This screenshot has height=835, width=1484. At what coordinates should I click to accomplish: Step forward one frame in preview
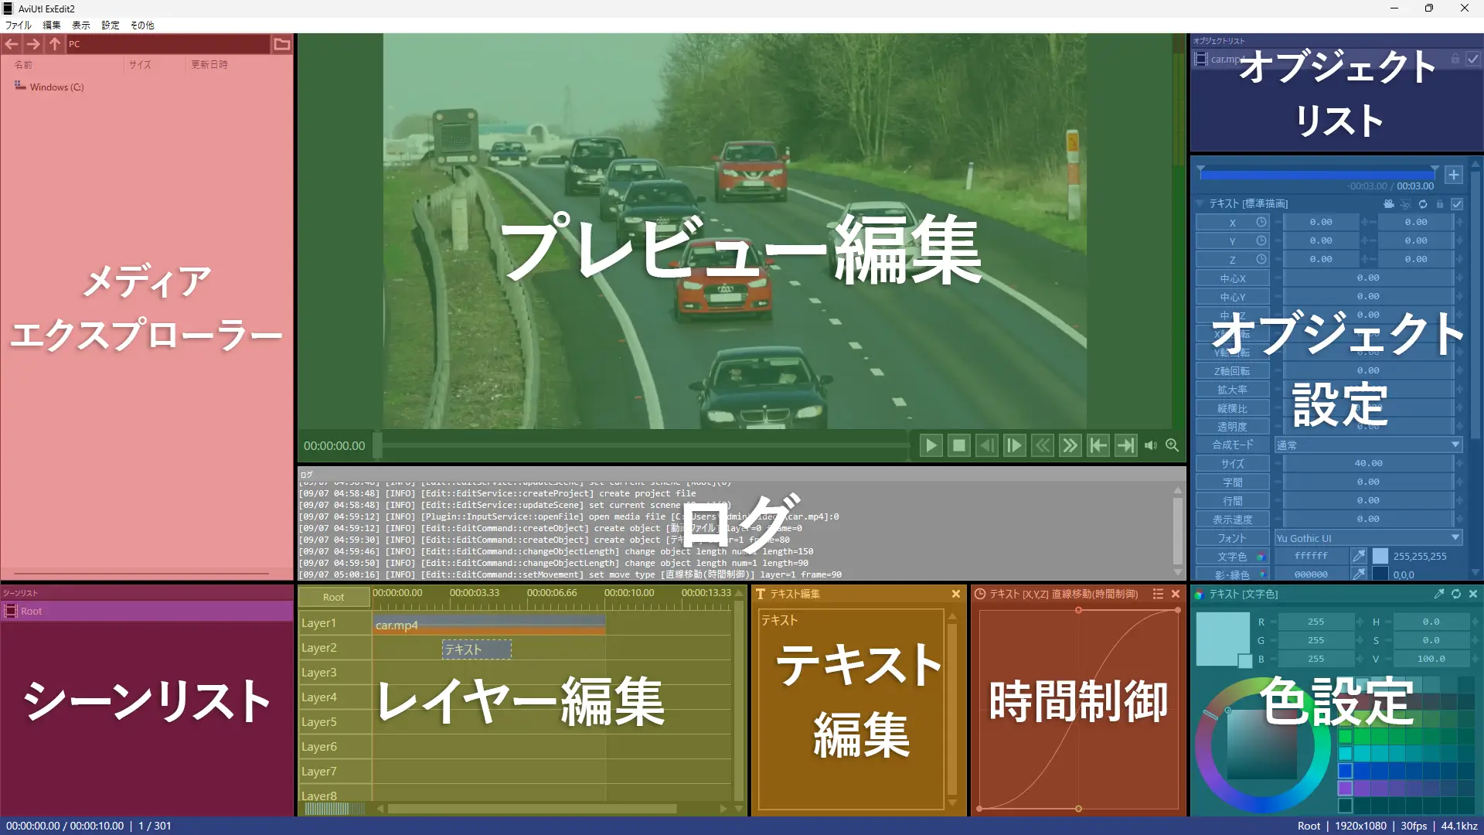coord(1015,445)
